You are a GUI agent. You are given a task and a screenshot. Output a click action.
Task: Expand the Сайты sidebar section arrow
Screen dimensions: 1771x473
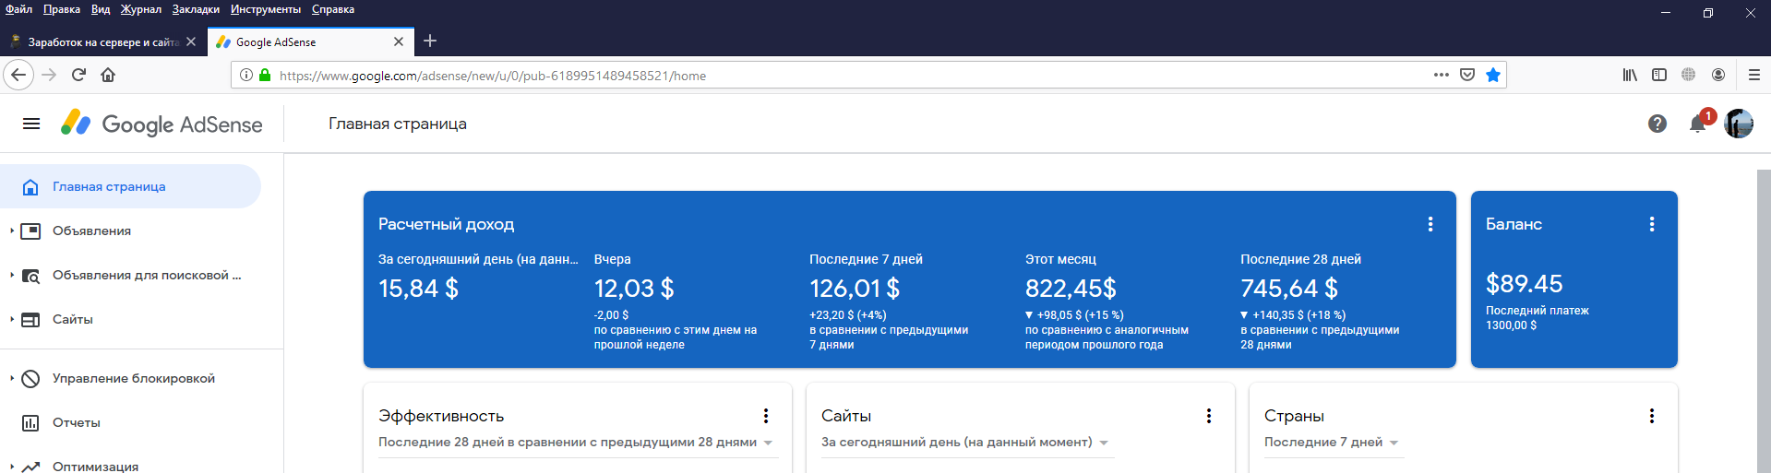pyautogui.click(x=11, y=319)
